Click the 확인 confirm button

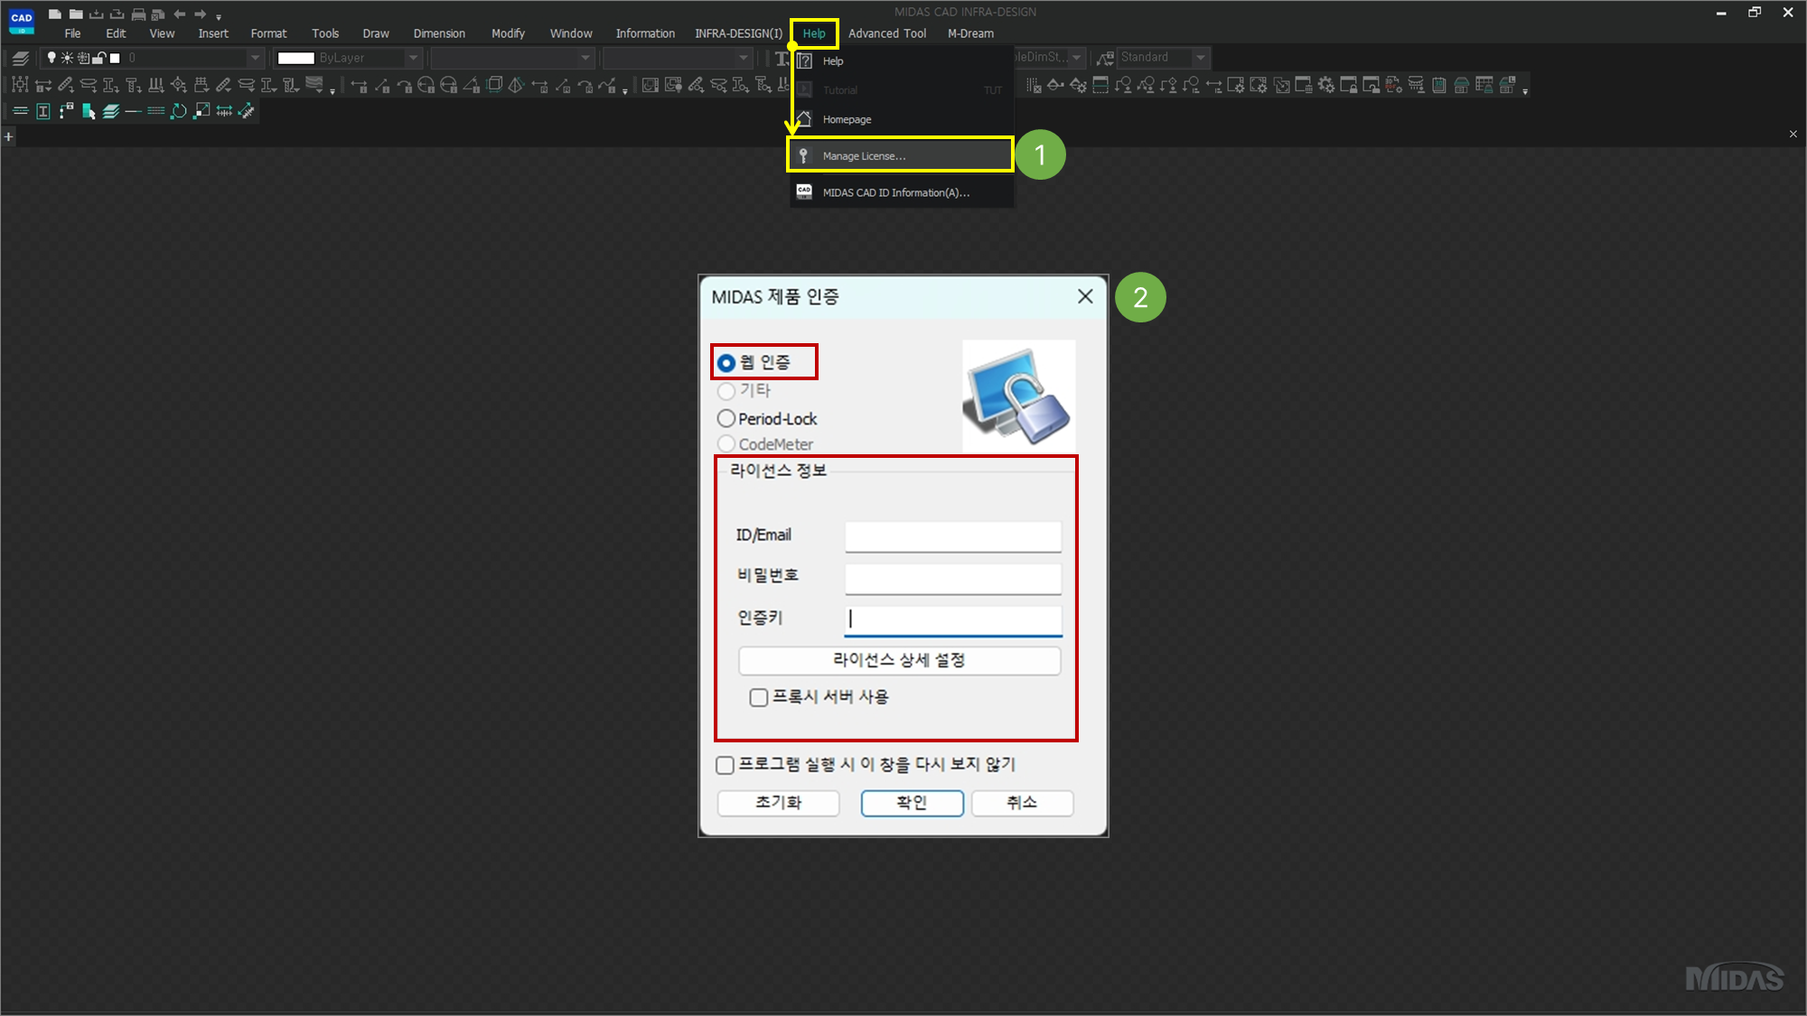tap(912, 803)
